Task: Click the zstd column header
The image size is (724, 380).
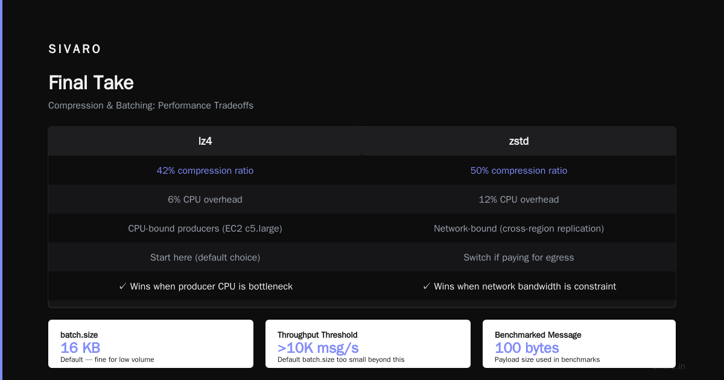Action: pos(519,141)
